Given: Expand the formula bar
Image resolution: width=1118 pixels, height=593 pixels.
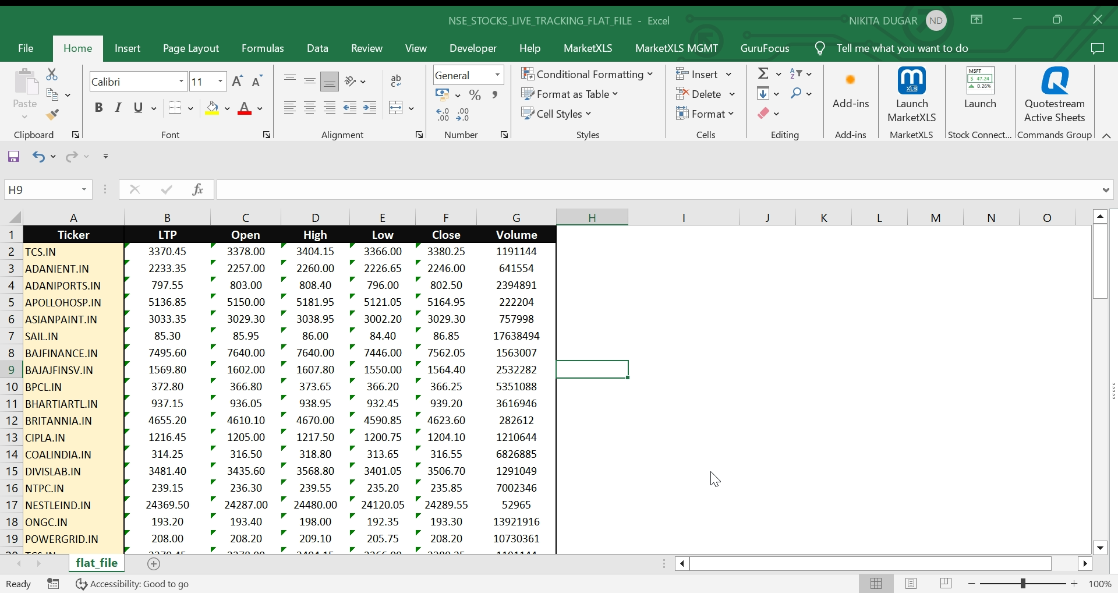Looking at the screenshot, I should tap(1106, 189).
